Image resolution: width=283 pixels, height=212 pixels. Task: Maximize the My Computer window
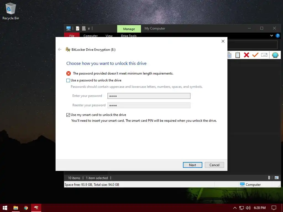click(x=261, y=28)
